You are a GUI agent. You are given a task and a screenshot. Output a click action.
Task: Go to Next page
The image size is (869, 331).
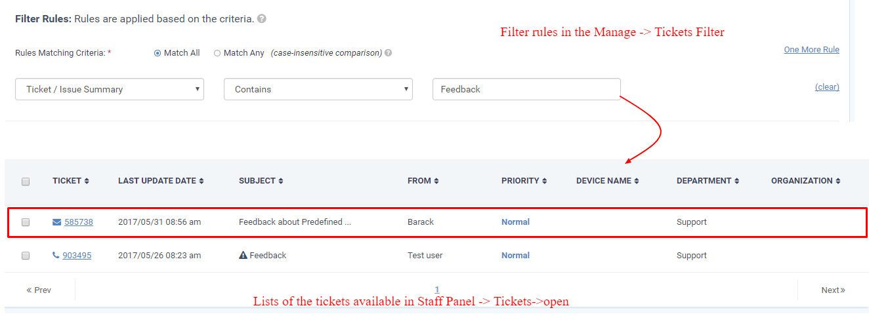pos(834,290)
